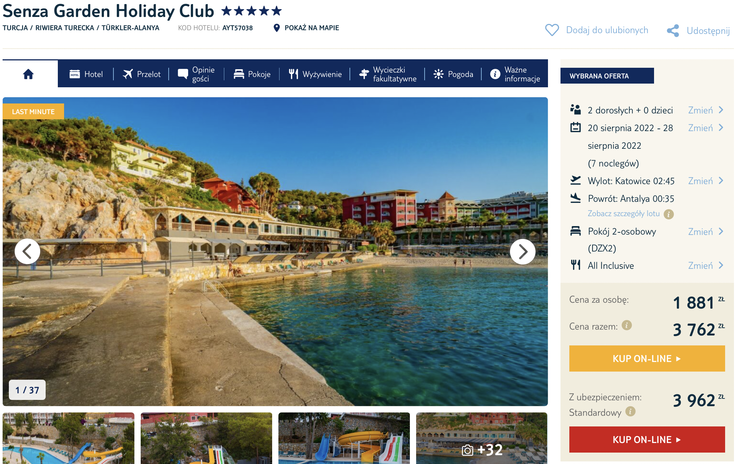Viewport: 738px width, 464px height.
Task: Click the home icon tab
Action: [x=28, y=74]
